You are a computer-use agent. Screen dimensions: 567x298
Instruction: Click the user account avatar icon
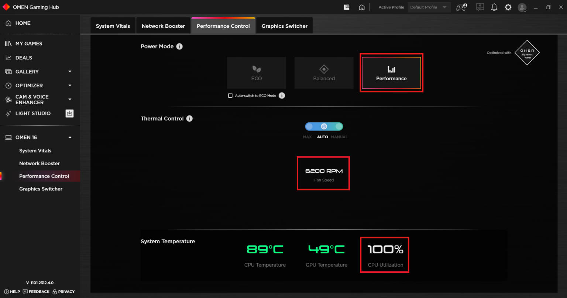[x=522, y=7]
